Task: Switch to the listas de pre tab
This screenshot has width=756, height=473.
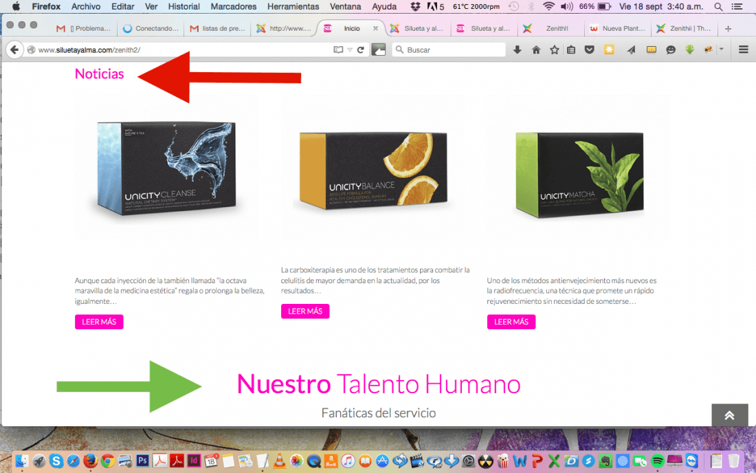Action: [217, 28]
